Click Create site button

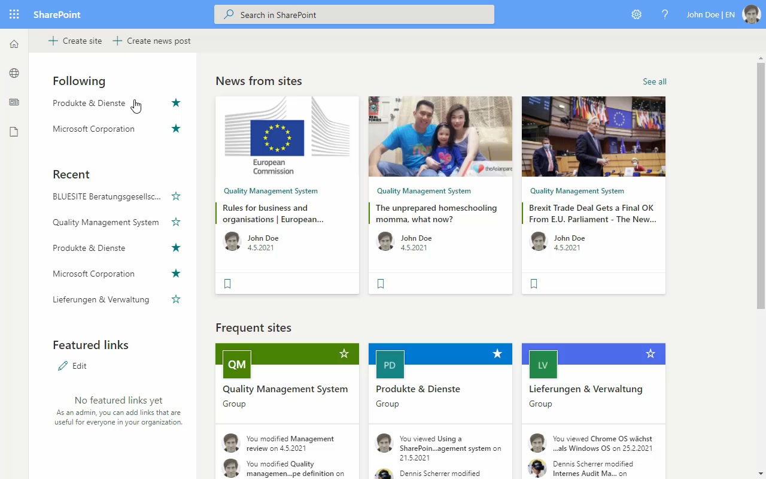[75, 41]
